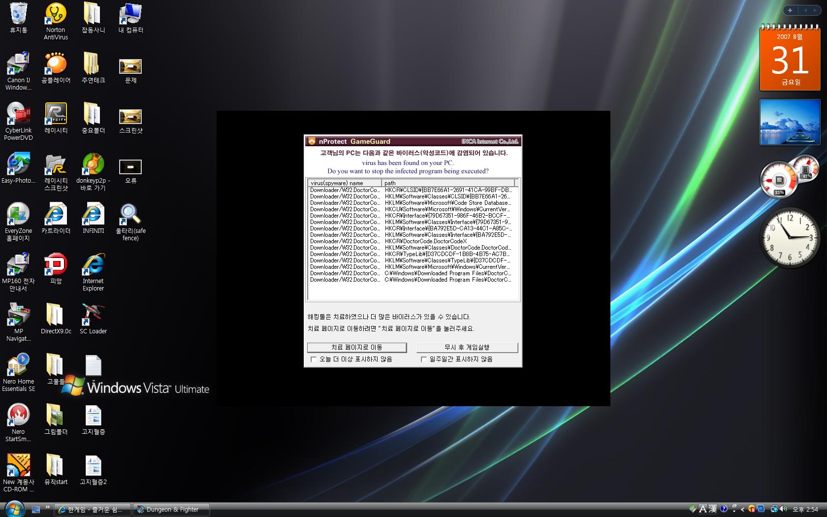The height and width of the screenshot is (517, 827).
Task: Open the donkeyp2p shortcut icon
Action: [x=93, y=172]
